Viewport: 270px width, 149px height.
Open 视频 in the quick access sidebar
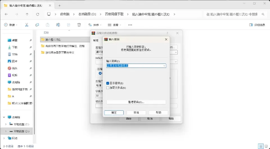coord(15,75)
